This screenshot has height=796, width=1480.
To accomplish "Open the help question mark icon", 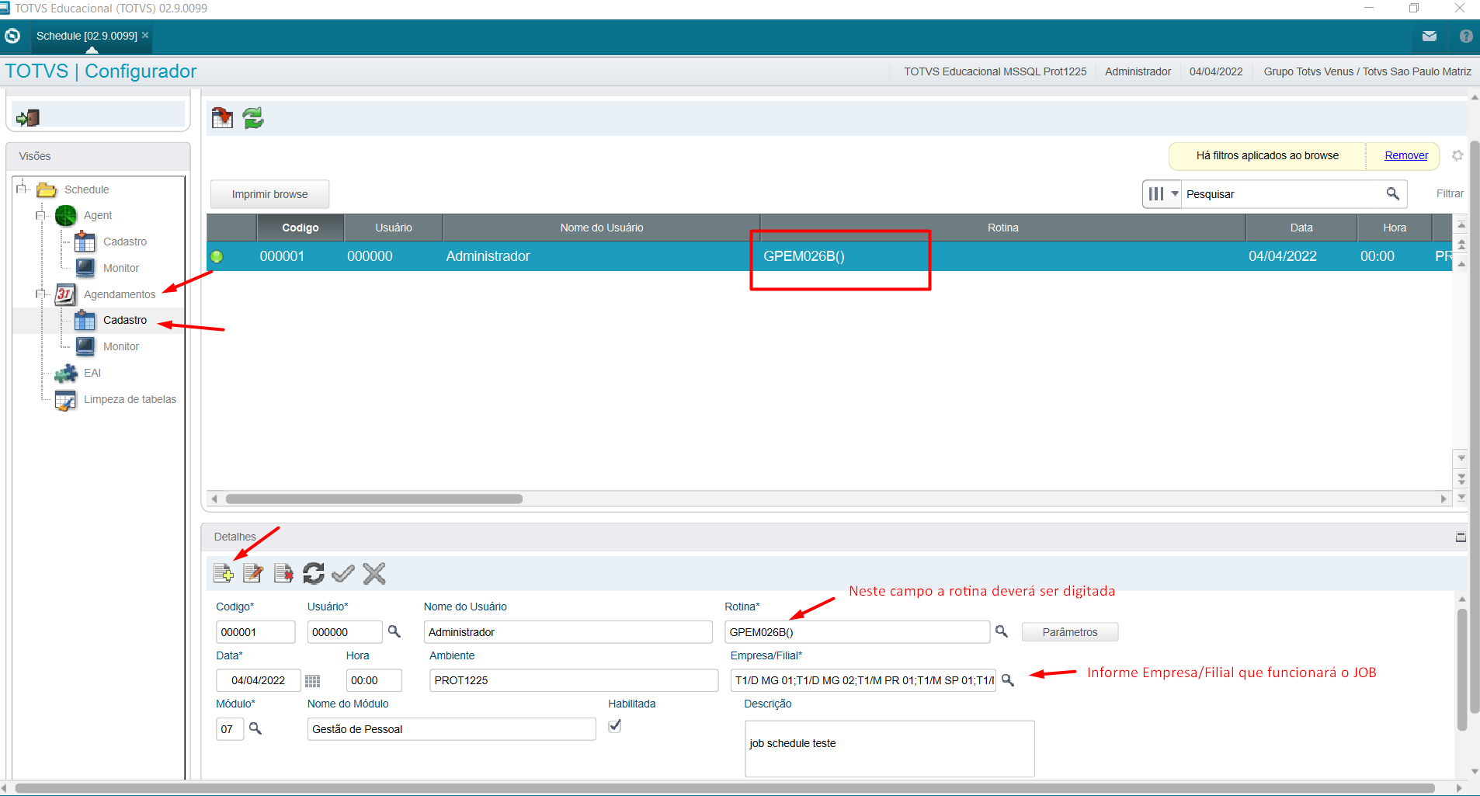I will pyautogui.click(x=1466, y=36).
